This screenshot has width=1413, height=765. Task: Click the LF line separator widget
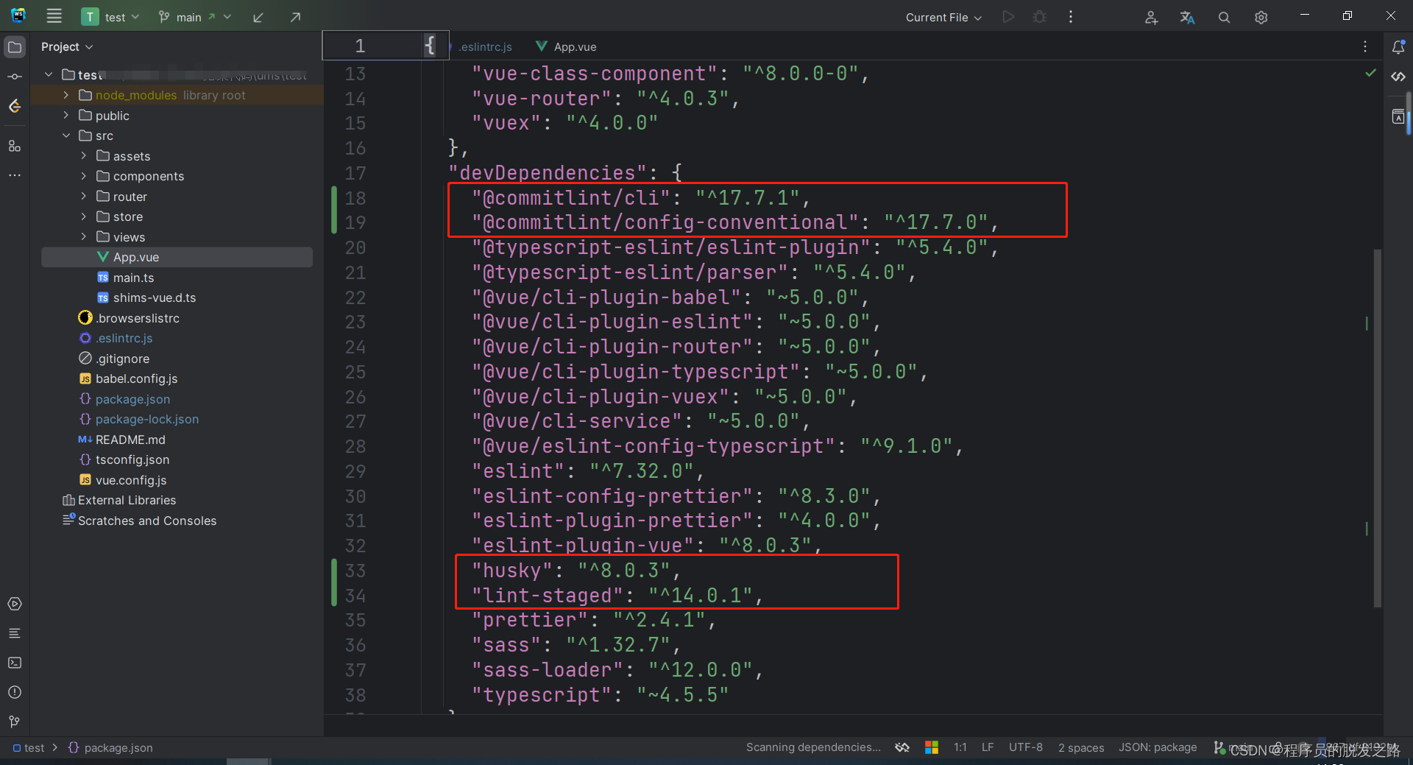pyautogui.click(x=988, y=747)
